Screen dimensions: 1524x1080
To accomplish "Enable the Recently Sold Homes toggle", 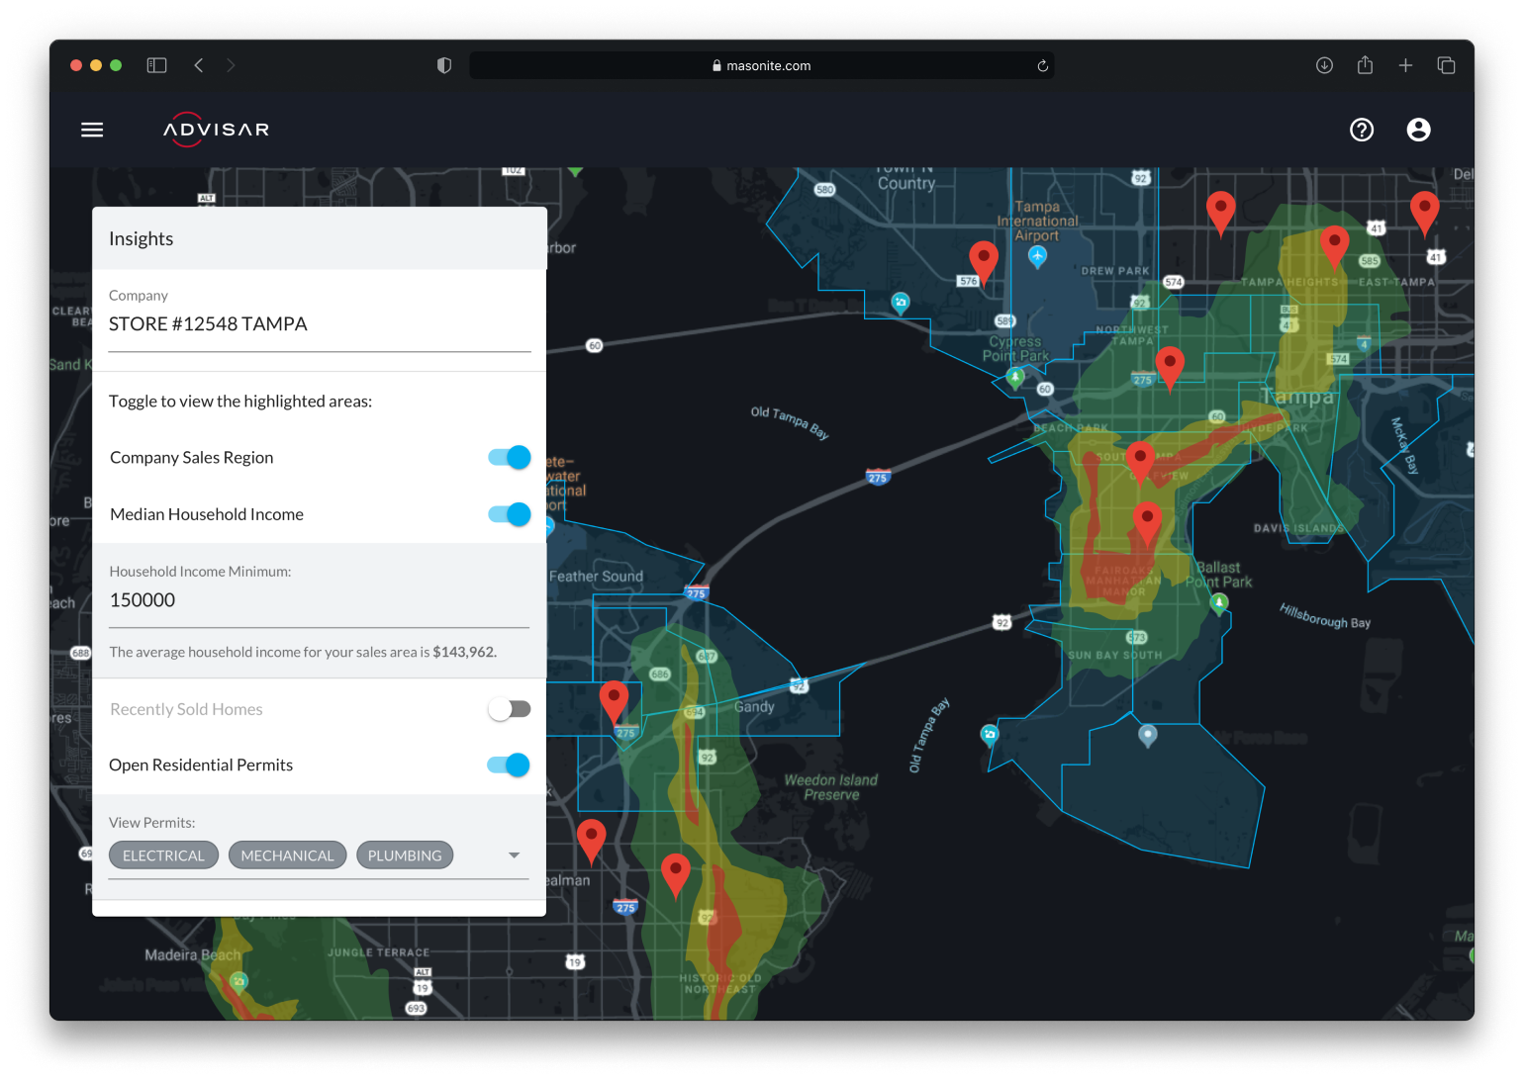I will coord(510,709).
